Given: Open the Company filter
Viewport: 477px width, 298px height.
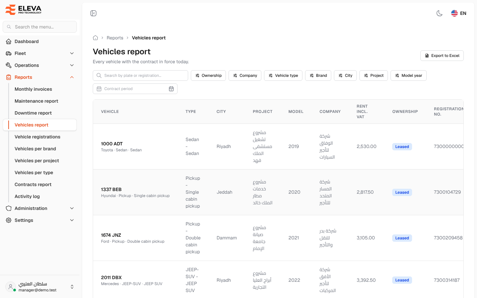Looking at the screenshot, I should tap(245, 75).
